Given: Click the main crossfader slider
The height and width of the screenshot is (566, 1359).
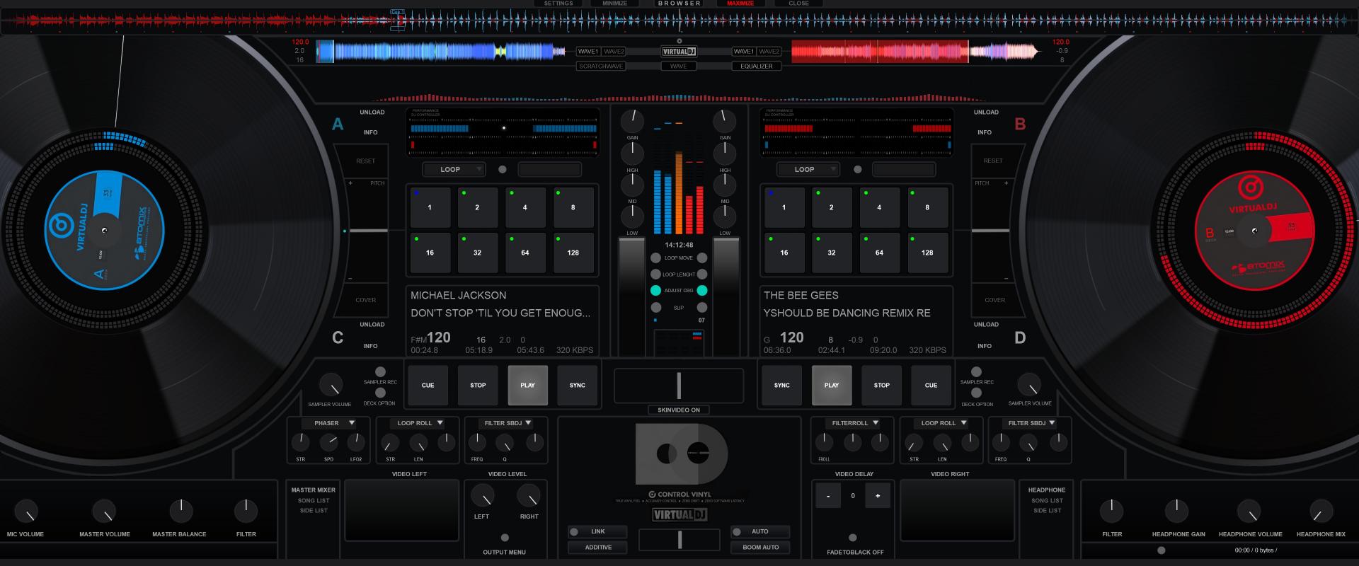Looking at the screenshot, I should click(679, 386).
